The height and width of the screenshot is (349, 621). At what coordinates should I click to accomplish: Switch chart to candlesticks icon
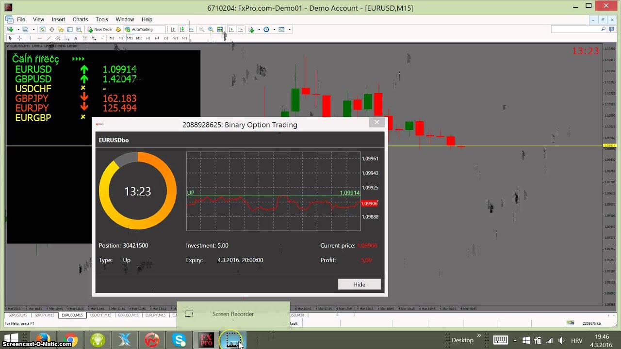(x=182, y=30)
